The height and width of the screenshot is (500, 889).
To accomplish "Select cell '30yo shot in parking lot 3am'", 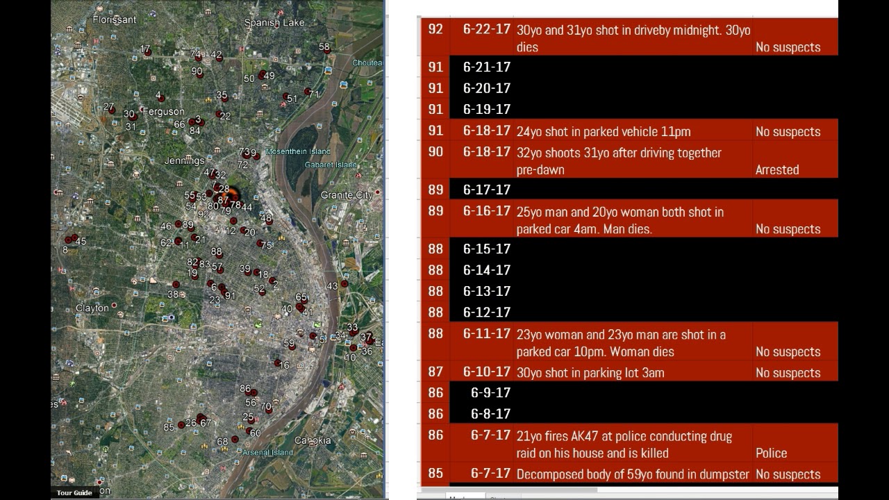I will (633, 372).
